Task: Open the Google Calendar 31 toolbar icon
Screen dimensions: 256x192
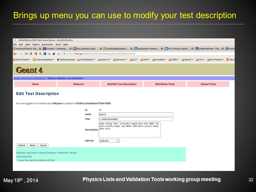Action: [x=45, y=54]
